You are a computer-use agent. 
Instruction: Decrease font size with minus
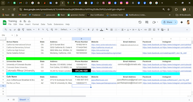(x=75, y=30)
